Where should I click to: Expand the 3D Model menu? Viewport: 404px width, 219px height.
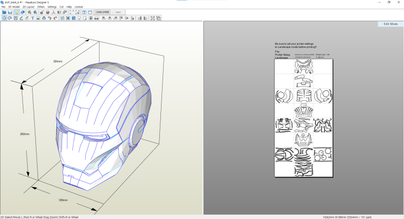[x=14, y=7]
